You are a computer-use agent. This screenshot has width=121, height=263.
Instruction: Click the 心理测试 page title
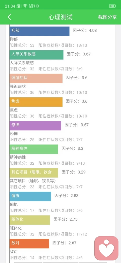click(x=60, y=17)
